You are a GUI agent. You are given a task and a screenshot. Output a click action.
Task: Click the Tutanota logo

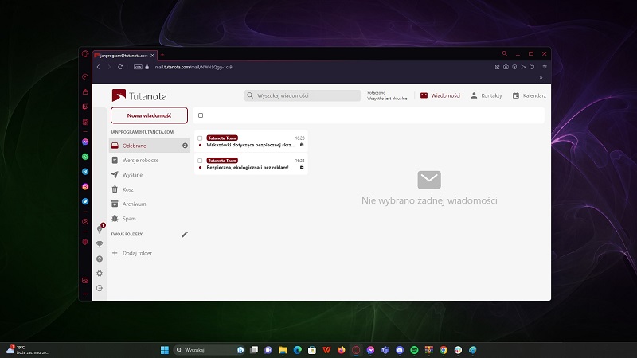(x=139, y=95)
